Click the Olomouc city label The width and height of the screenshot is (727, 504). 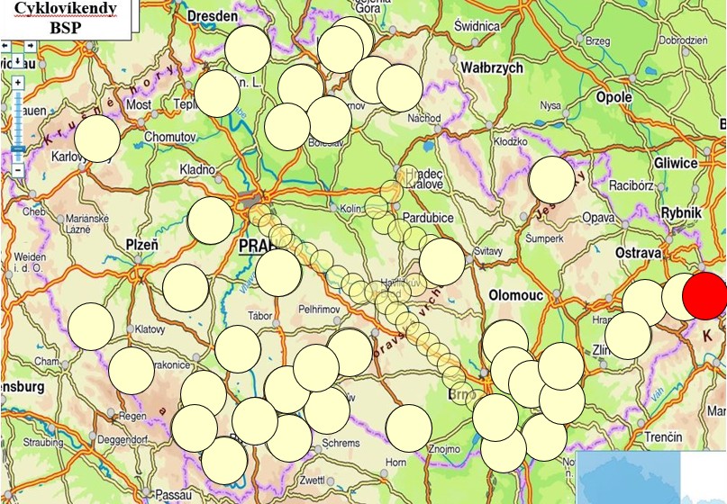coord(513,294)
